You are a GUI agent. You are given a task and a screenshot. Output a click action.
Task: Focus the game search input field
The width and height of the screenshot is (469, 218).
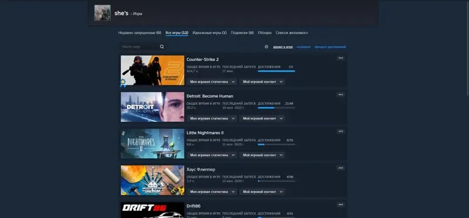pos(140,47)
